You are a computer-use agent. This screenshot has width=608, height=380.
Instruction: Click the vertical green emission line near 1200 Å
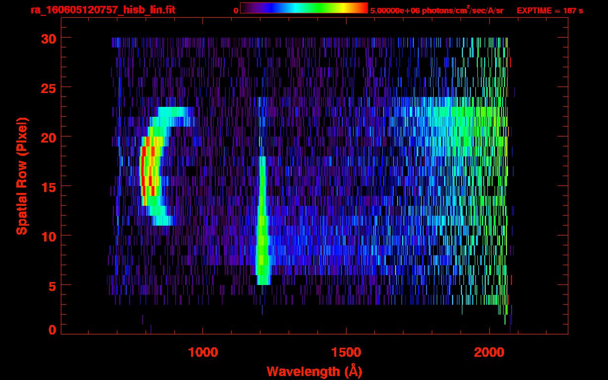262,223
